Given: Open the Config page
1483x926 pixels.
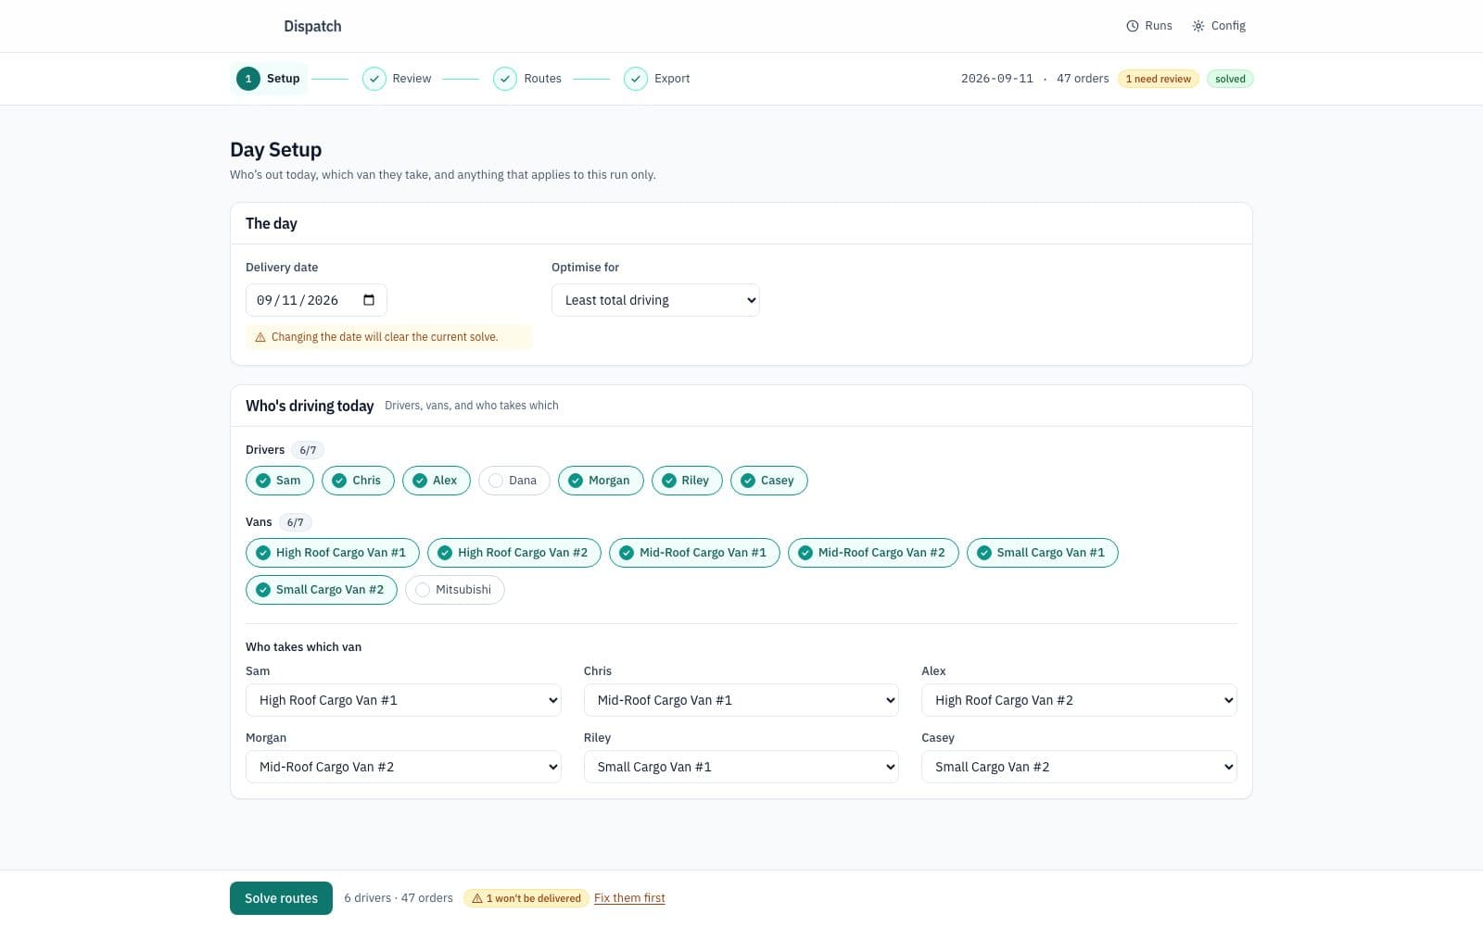Looking at the screenshot, I should (1219, 26).
